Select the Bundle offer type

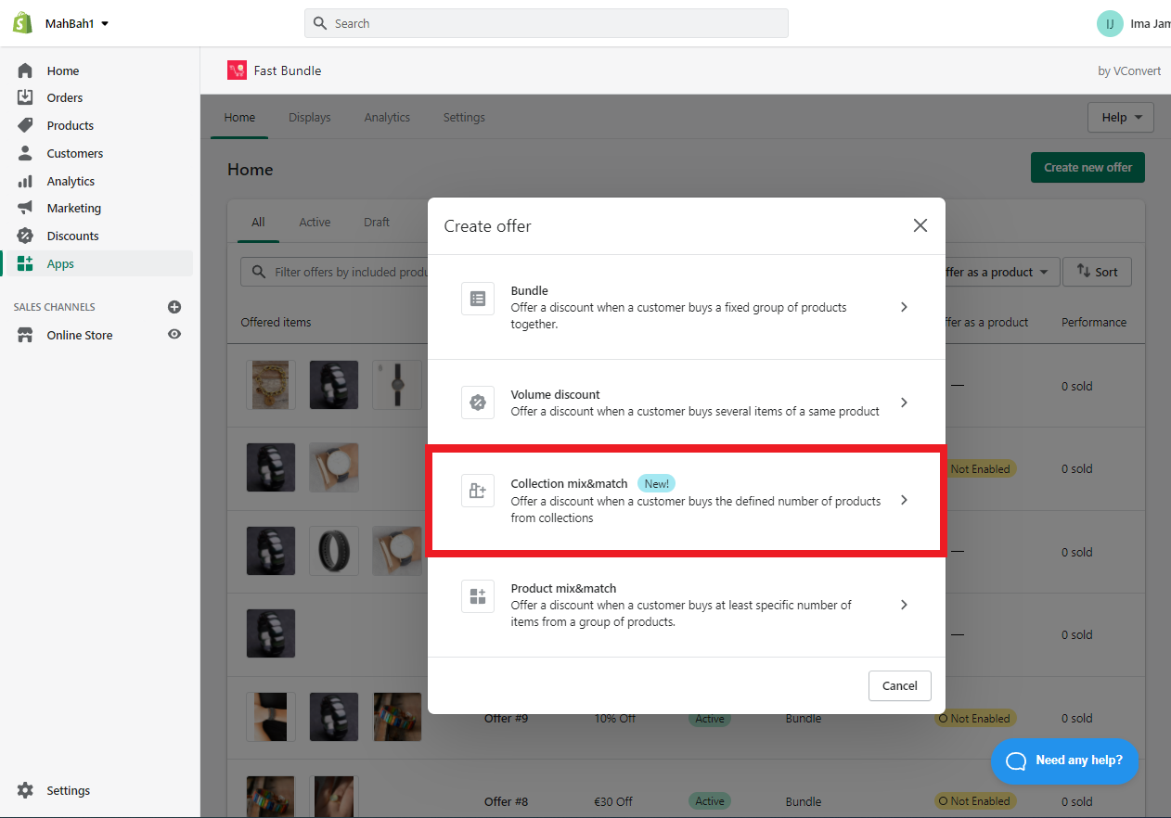point(687,307)
